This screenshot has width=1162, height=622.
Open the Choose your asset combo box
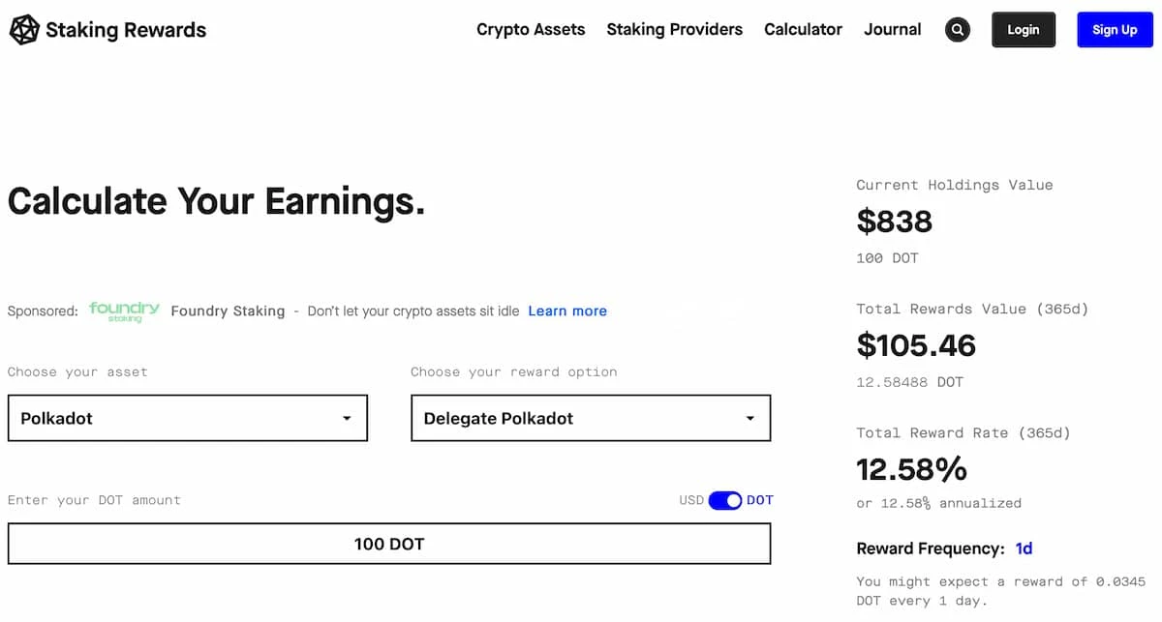188,418
